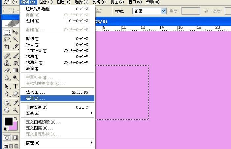
Task: Select the Move tool
Action: tap(15, 32)
